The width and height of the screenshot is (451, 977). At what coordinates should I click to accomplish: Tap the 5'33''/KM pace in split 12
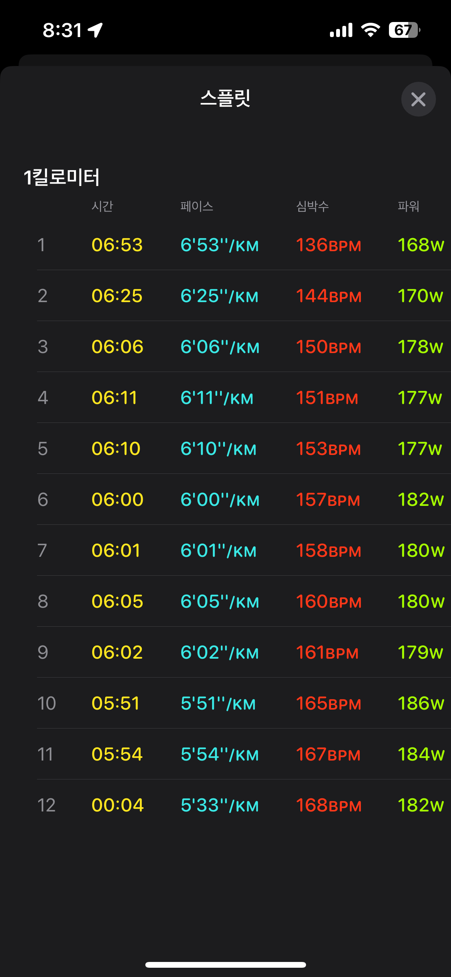pyautogui.click(x=220, y=805)
